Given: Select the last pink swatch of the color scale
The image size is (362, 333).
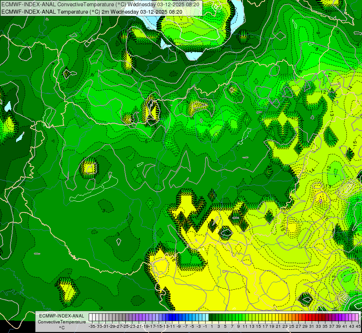Looking at the screenshot, I should pyautogui.click(x=356, y=317).
